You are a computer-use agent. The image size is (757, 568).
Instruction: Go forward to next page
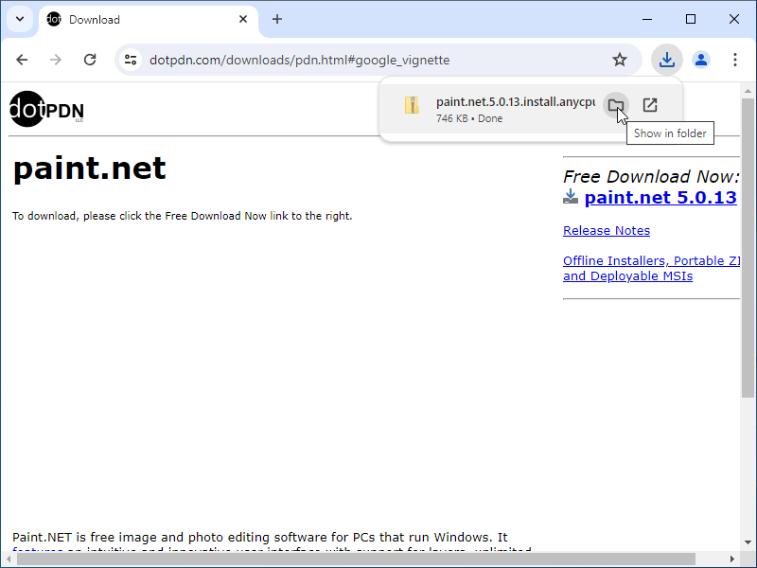coord(56,60)
